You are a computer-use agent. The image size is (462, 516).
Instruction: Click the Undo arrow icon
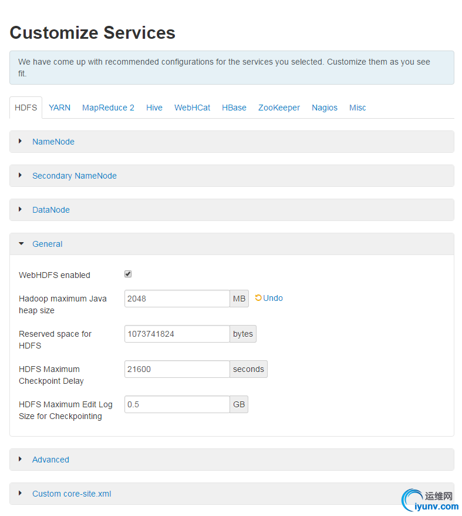(x=258, y=298)
